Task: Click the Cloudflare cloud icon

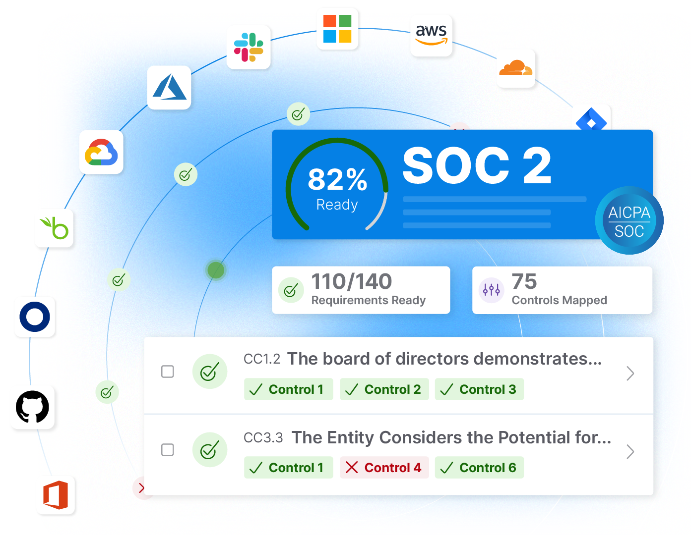Action: coord(516,68)
